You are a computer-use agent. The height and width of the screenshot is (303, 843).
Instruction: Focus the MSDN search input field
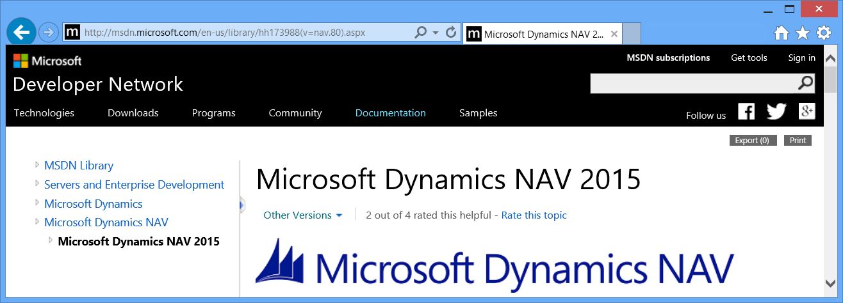693,83
